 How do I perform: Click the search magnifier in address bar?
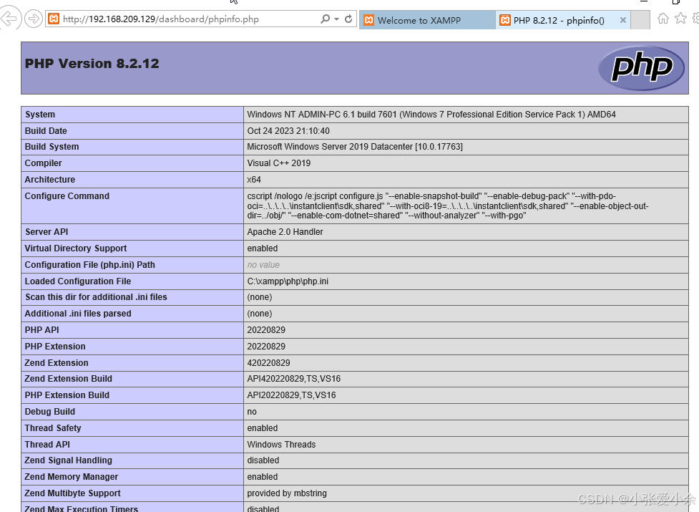coord(326,19)
